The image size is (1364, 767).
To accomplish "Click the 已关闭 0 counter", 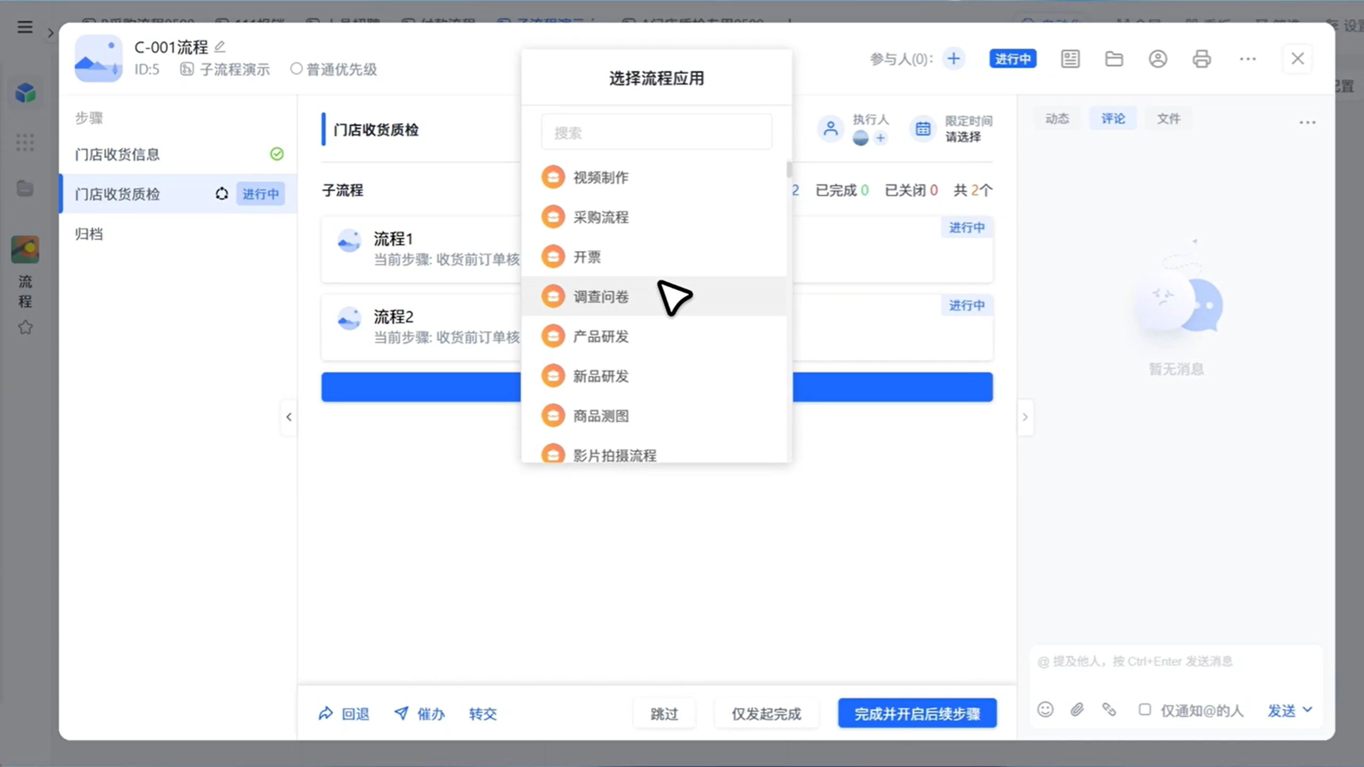I will 911,190.
